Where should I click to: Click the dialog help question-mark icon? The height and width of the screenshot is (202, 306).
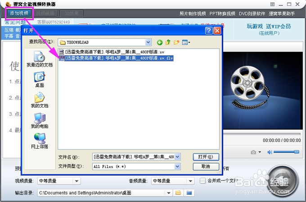[209, 31]
